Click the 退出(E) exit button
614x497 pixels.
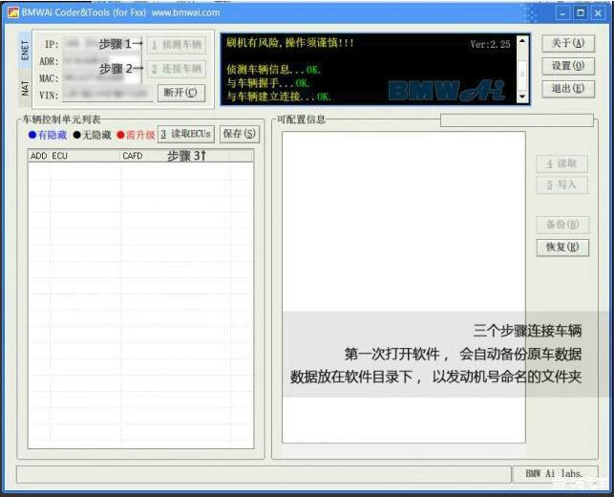tap(568, 89)
